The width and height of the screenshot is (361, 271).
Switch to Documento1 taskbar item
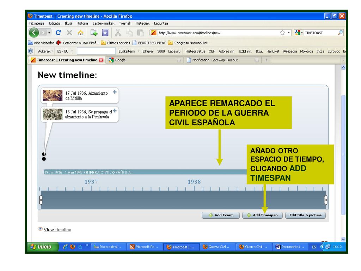coord(290,247)
